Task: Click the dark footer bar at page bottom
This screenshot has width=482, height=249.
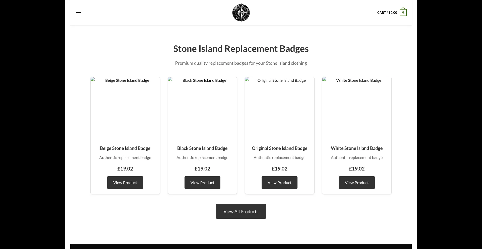Action: [x=241, y=246]
